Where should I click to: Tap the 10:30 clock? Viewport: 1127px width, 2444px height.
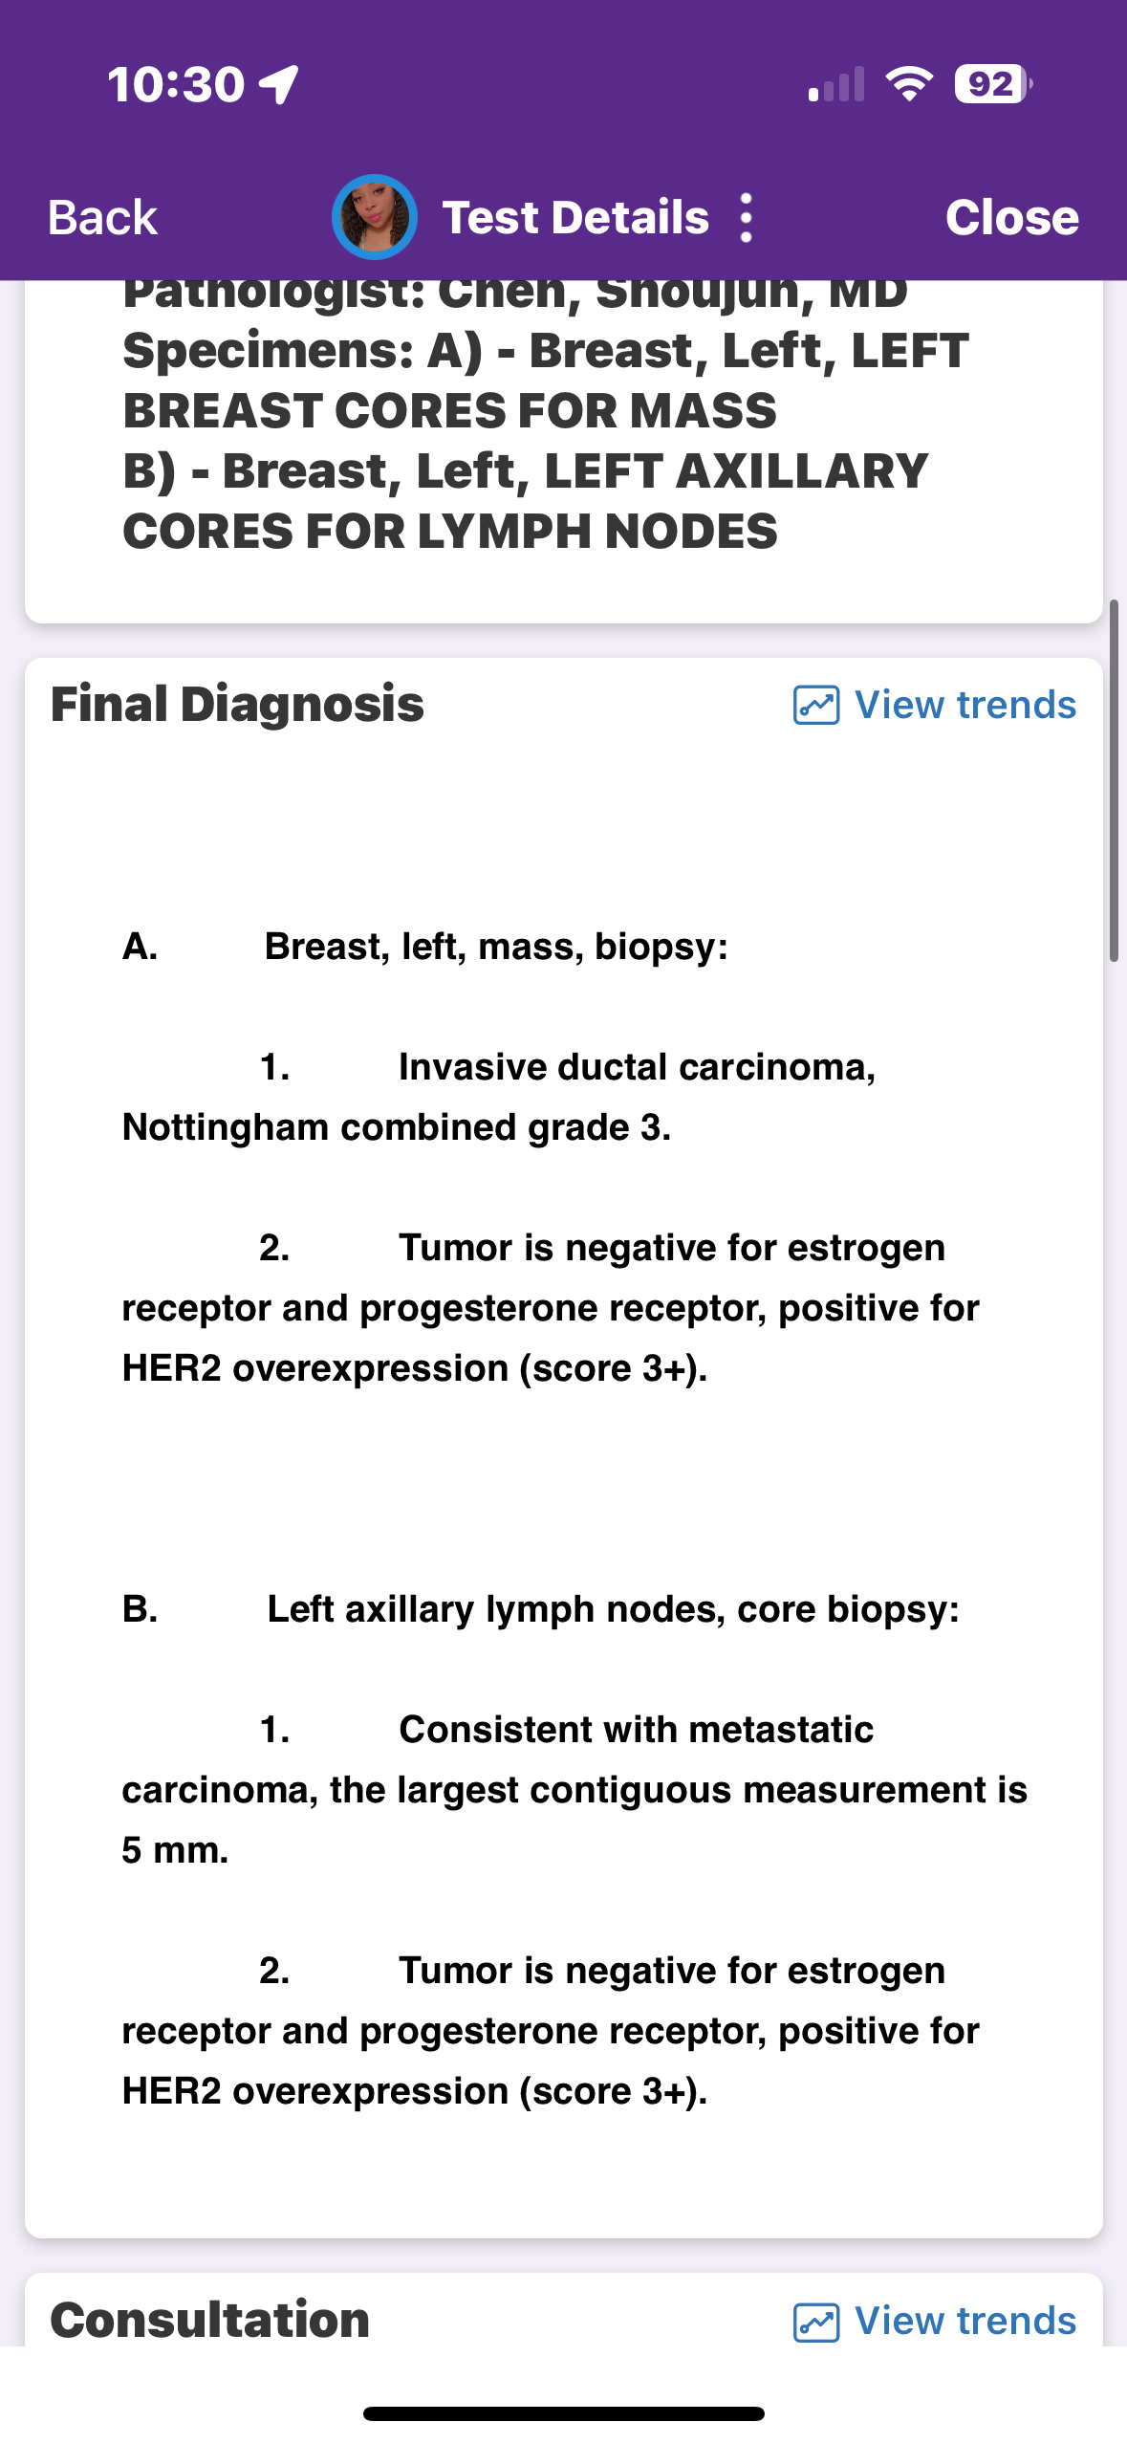[x=176, y=84]
